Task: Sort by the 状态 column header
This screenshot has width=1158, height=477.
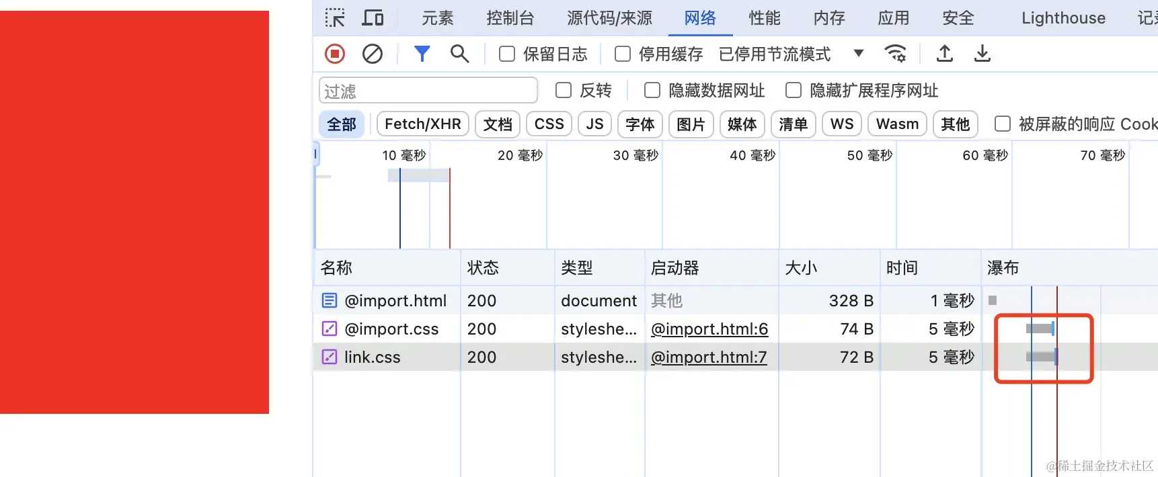Action: click(508, 267)
